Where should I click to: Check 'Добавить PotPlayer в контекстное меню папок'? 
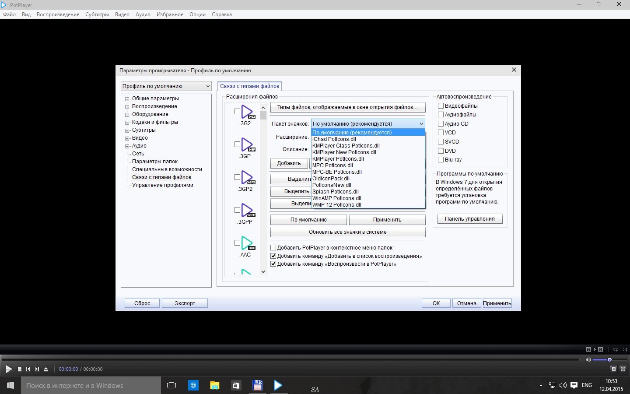point(273,247)
